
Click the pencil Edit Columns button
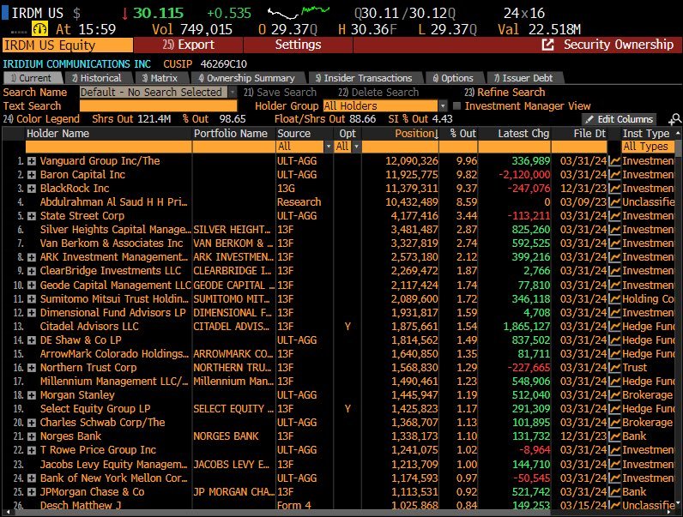(620, 119)
